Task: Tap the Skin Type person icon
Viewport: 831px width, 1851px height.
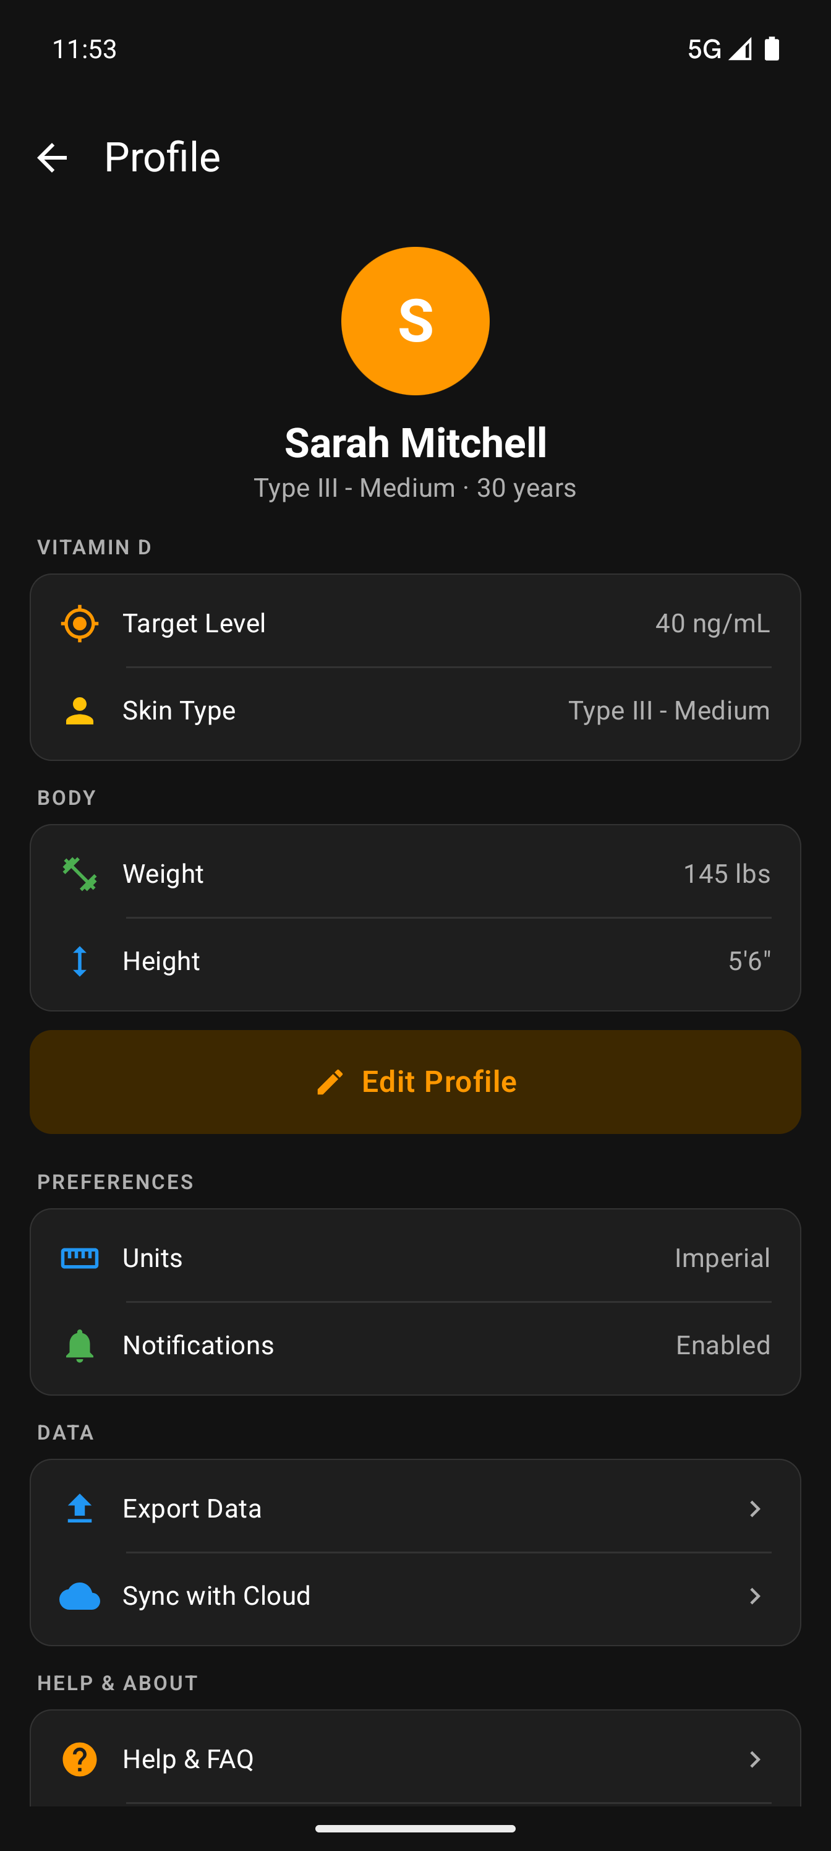Action: [80, 711]
